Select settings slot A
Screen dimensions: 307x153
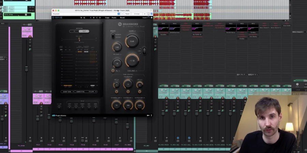pyautogui.click(x=91, y=18)
